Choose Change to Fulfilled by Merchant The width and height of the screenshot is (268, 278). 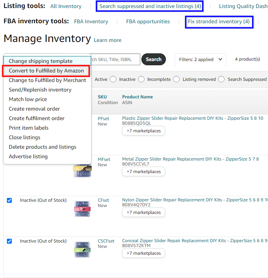point(47,80)
